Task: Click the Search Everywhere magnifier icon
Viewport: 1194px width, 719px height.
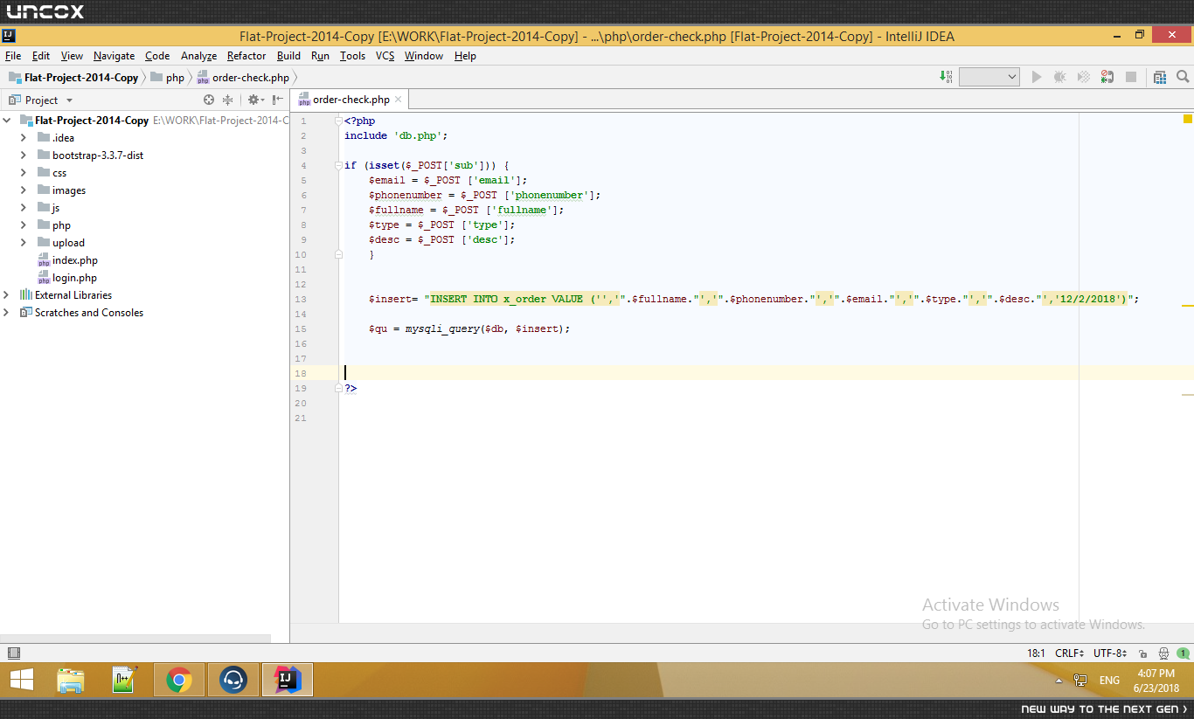Action: (x=1183, y=77)
